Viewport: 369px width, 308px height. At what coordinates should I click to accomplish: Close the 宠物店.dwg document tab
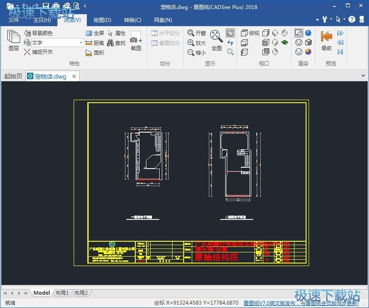pos(74,77)
